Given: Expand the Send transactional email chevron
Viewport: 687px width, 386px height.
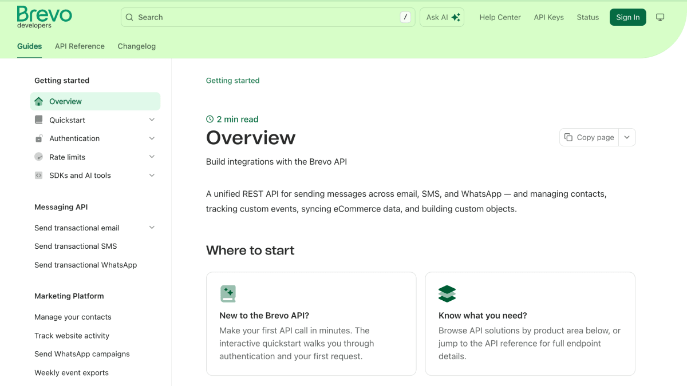Looking at the screenshot, I should [x=152, y=228].
